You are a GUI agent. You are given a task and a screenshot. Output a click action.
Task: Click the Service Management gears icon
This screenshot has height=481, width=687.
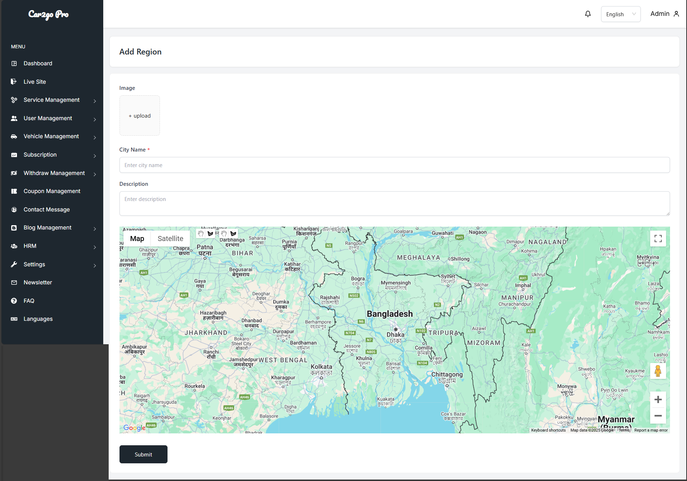14,100
